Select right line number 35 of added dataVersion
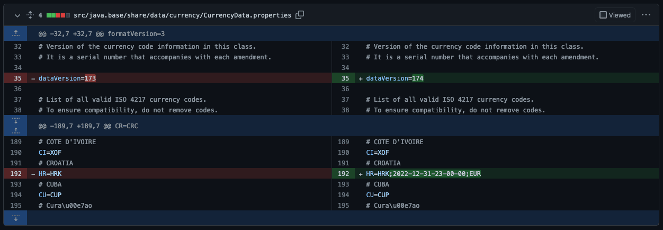 (345, 78)
